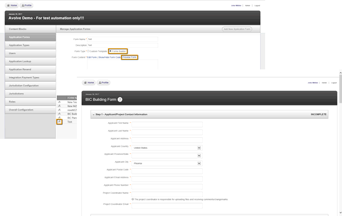The image size is (342, 216).
Task: Open Profile in the Avolve Demo admin window
Action: pos(26,5)
